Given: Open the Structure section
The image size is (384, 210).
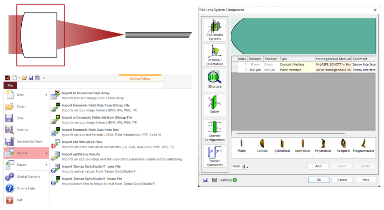Looking at the screenshot, I should (x=214, y=80).
